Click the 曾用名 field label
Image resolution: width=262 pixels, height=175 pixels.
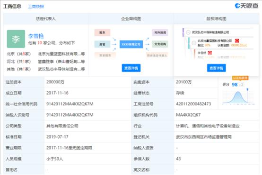click(11, 170)
